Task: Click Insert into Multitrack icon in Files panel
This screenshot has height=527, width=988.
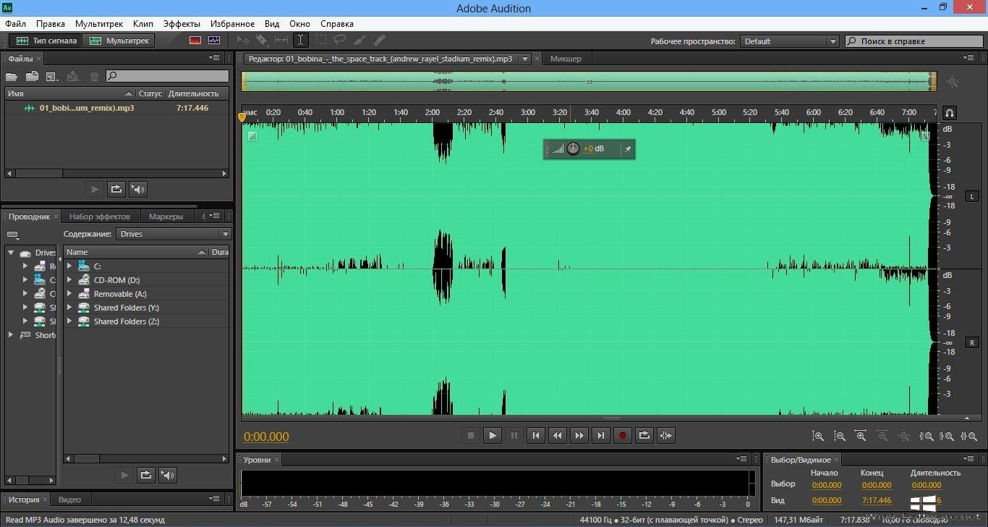Action: tap(73, 76)
